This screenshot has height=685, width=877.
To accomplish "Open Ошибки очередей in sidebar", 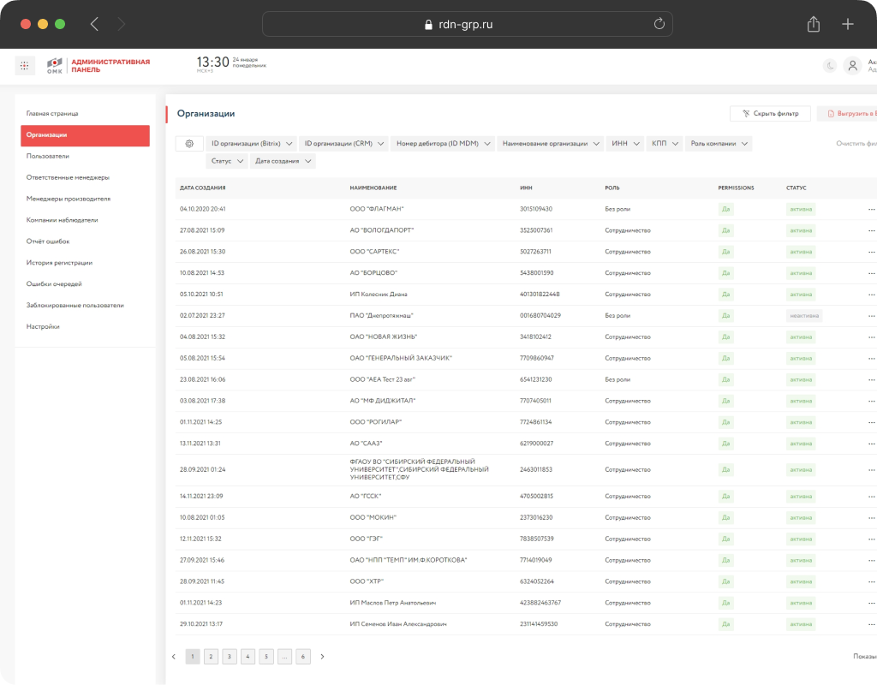I will (x=54, y=284).
